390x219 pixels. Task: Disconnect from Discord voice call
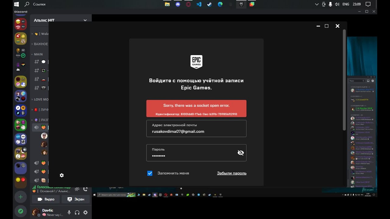click(x=85, y=189)
